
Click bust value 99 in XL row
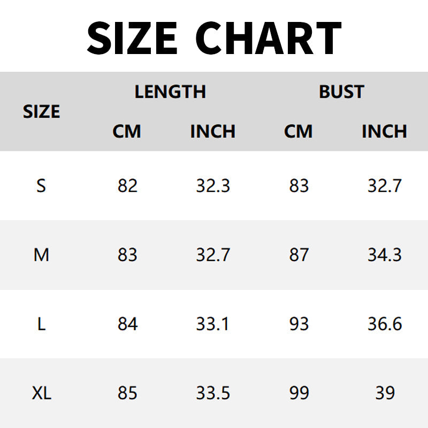click(x=299, y=394)
